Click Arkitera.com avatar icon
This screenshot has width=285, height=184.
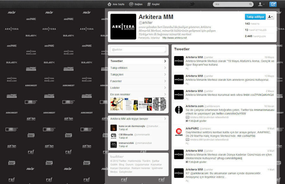[179, 110]
